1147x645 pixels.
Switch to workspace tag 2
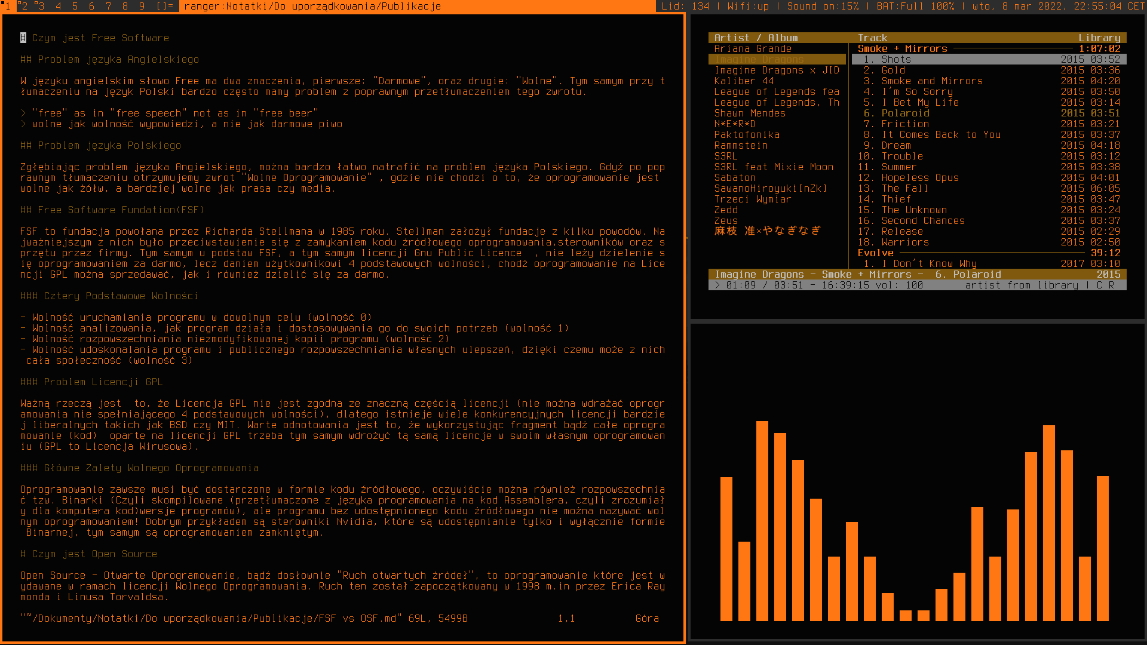tap(23, 6)
